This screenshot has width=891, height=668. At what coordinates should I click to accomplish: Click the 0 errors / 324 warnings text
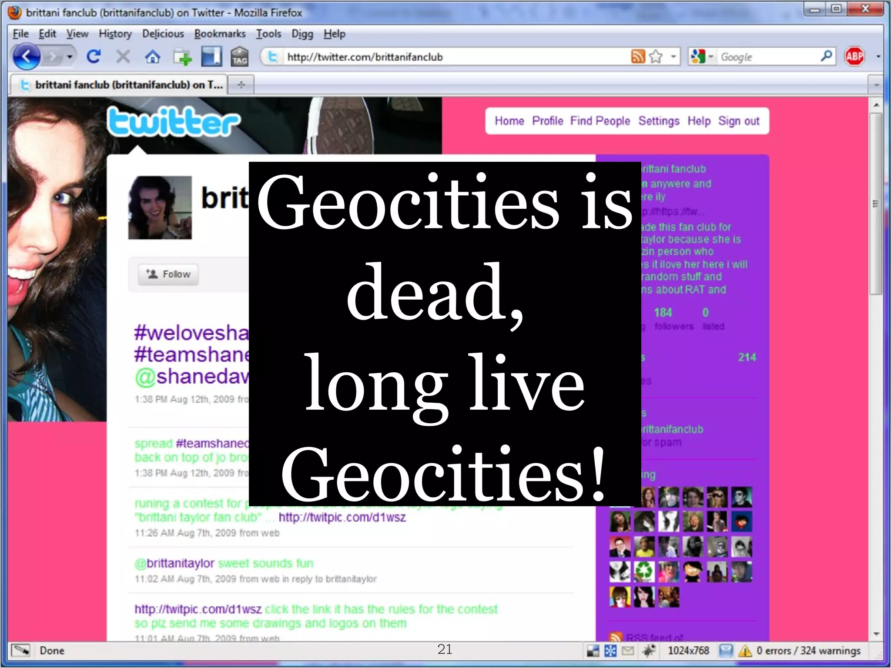[808, 651]
